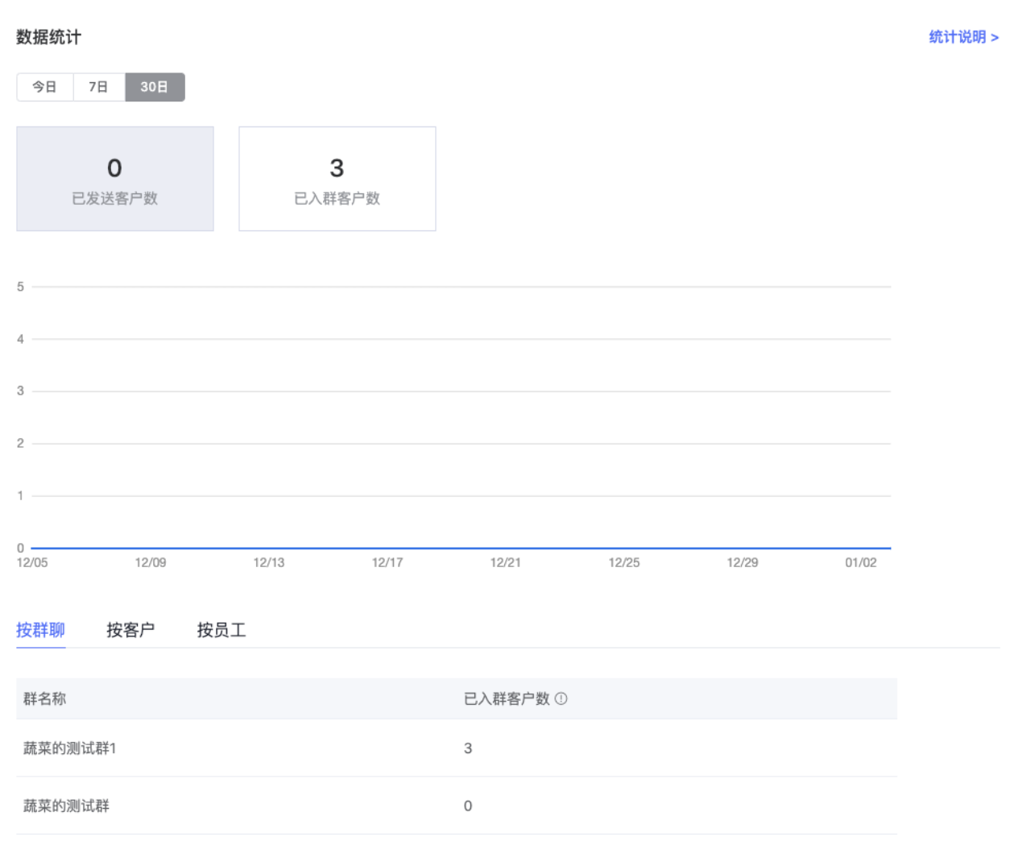
Task: Select the 已入群客户数 metric card
Action: 337,179
